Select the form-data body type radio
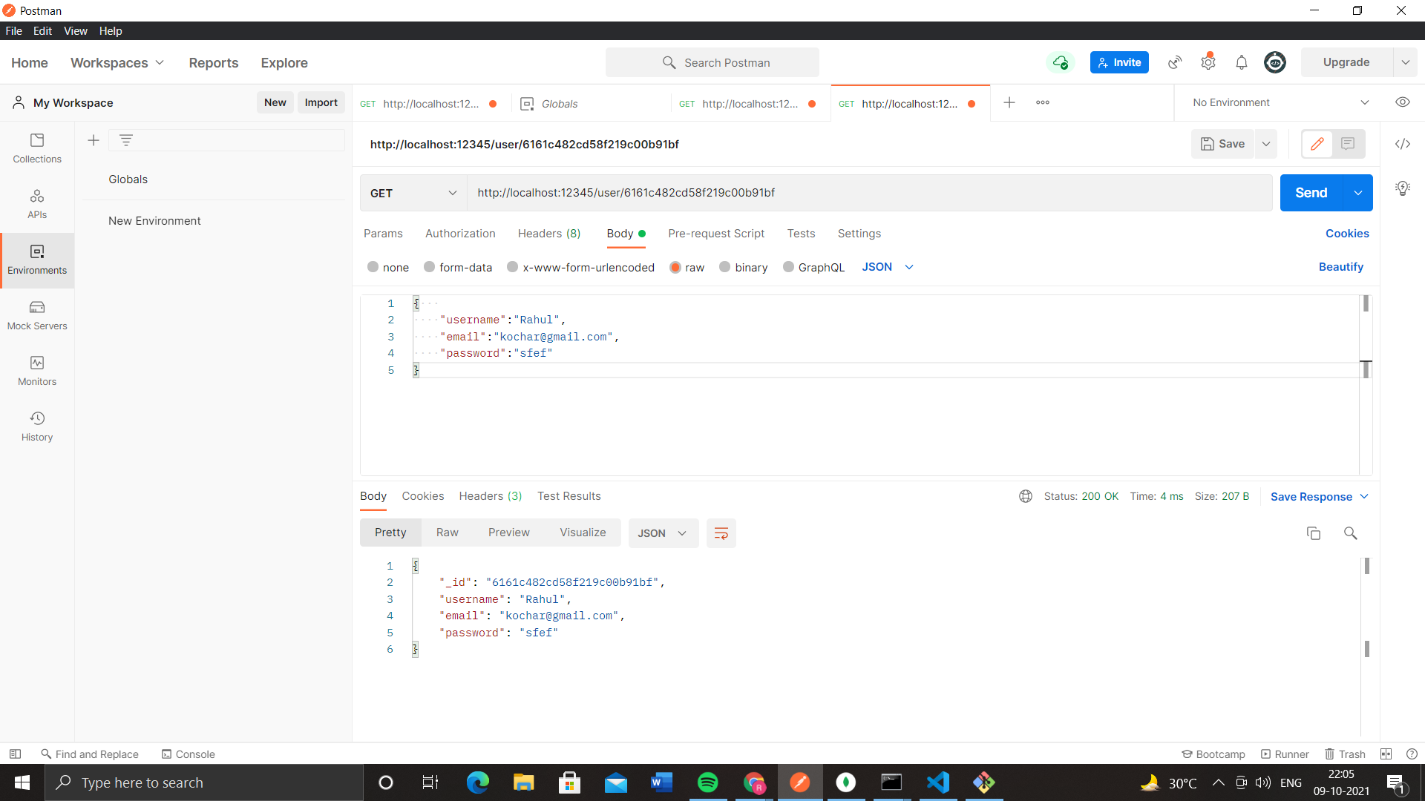The height and width of the screenshot is (801, 1425). click(430, 267)
